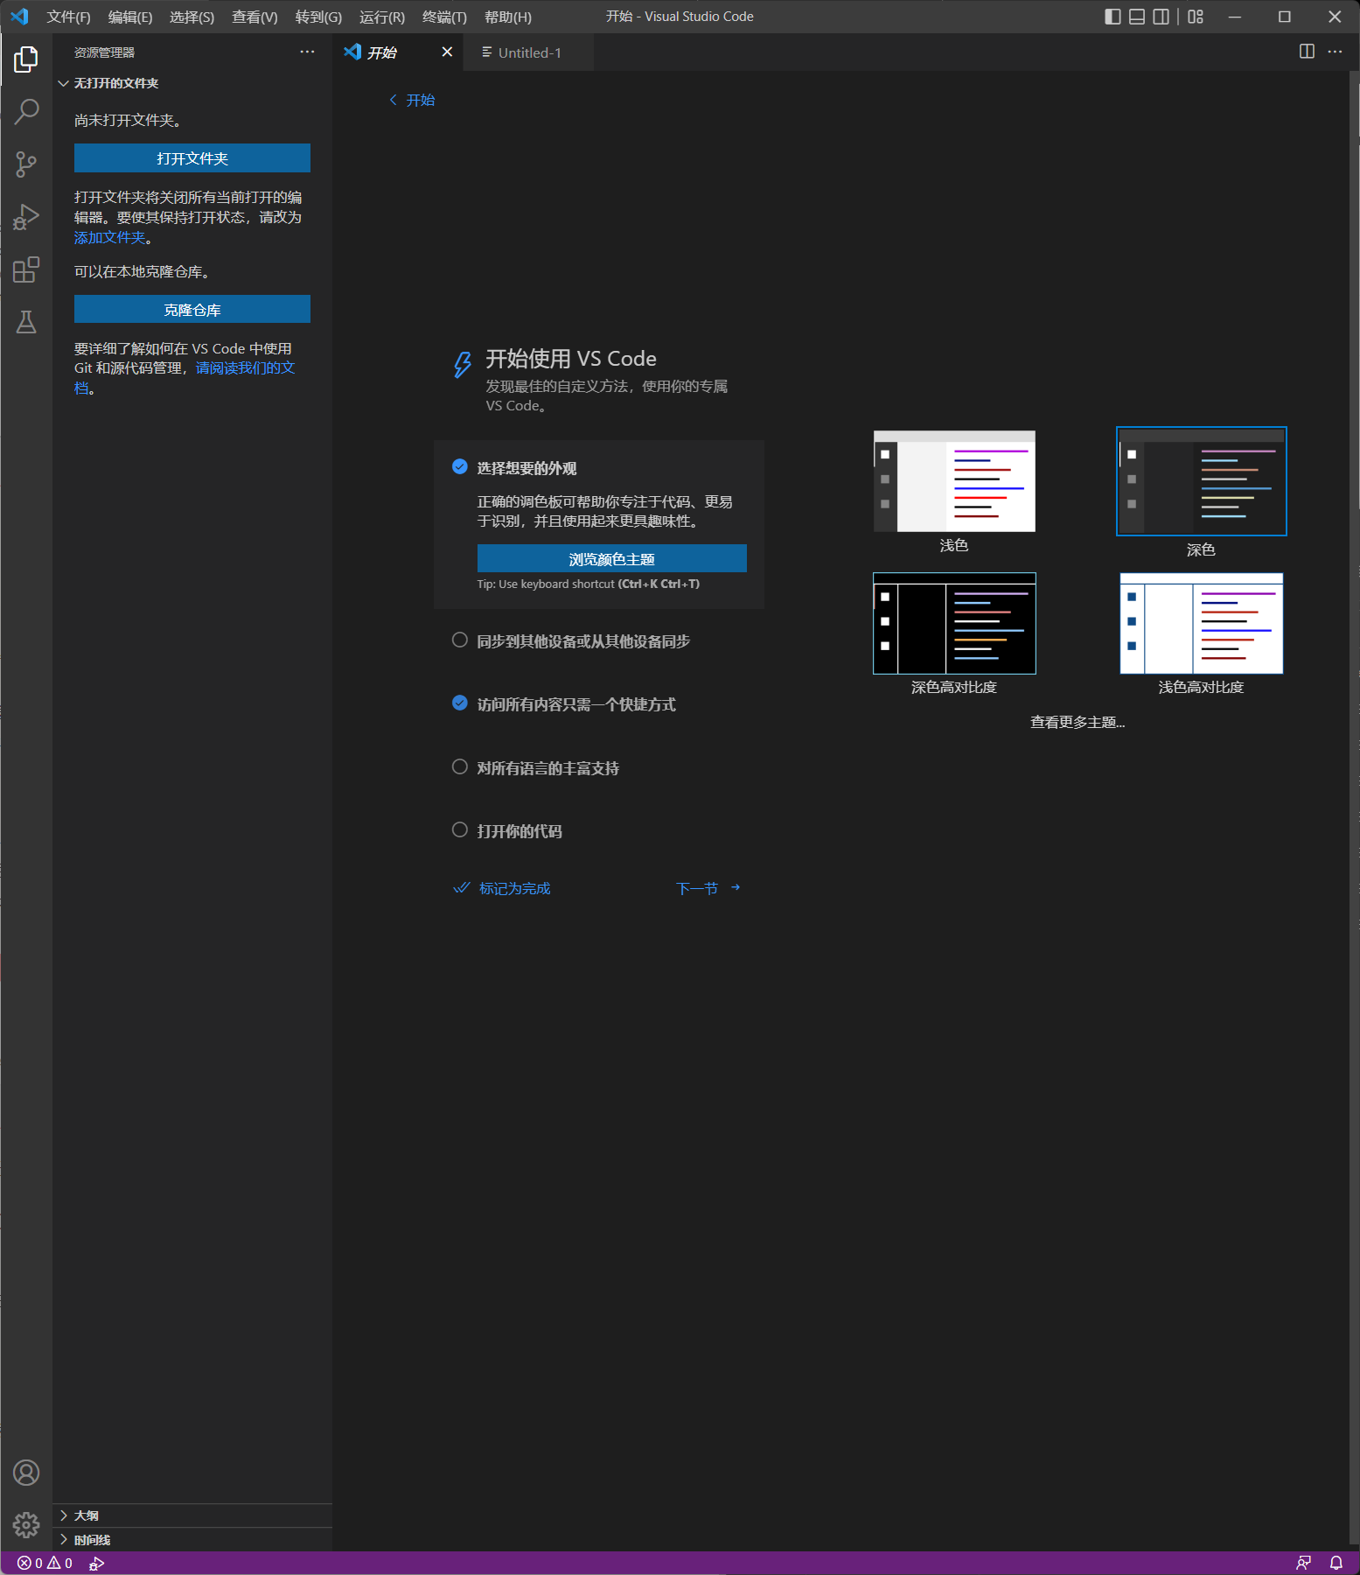The image size is (1360, 1575).
Task: Switch to the Untitled-1 tab
Action: coord(528,52)
